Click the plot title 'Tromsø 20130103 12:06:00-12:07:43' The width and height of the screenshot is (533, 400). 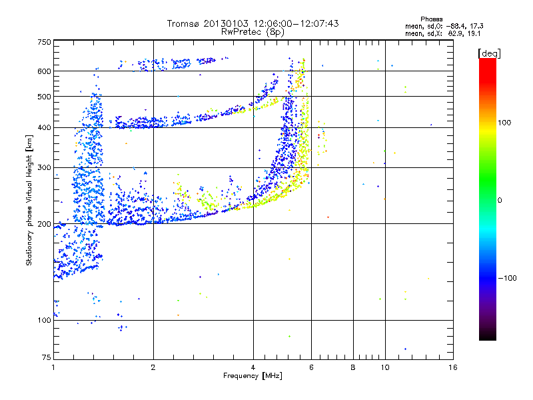253,23
